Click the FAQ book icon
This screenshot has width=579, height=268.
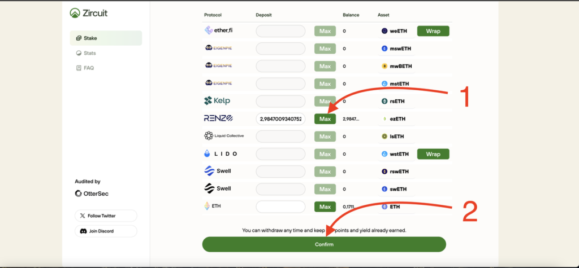79,68
